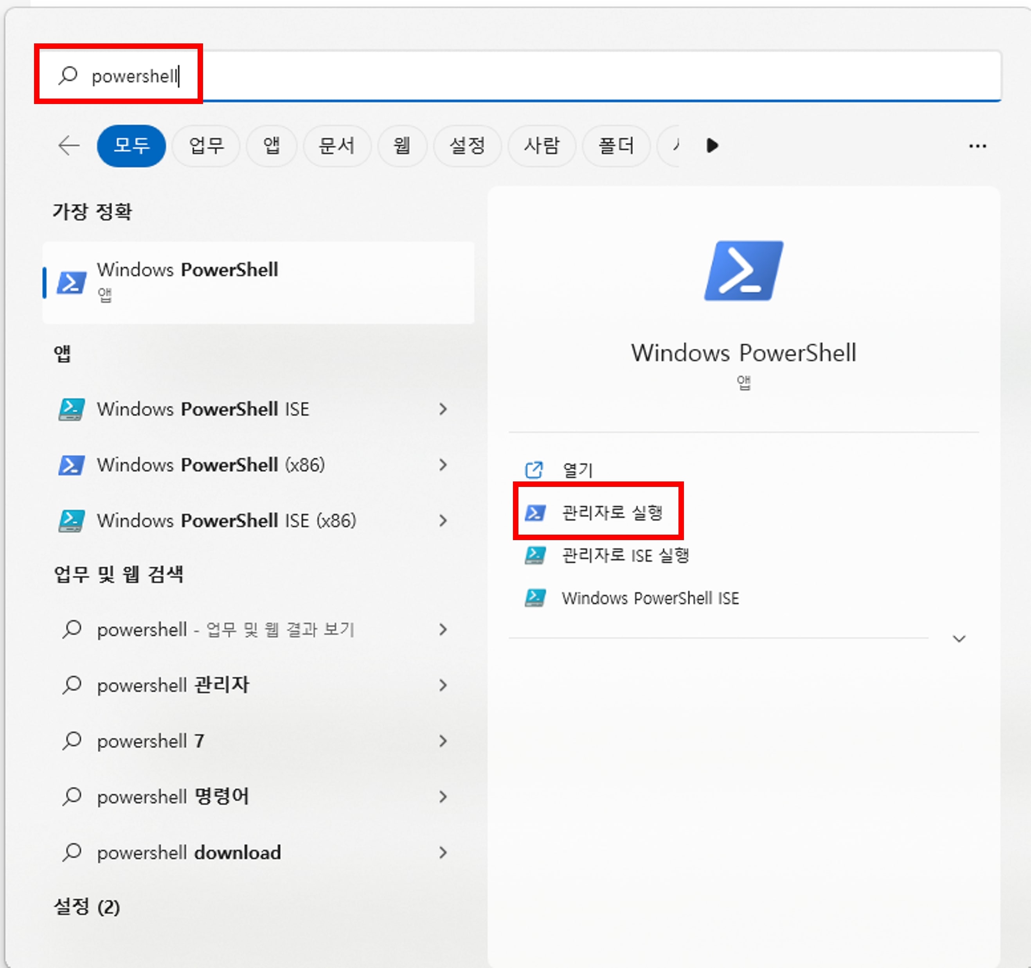
Task: Expand chevron for powershell download
Action: point(443,852)
